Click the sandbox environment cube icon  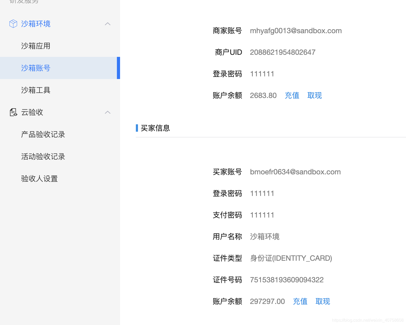click(13, 24)
